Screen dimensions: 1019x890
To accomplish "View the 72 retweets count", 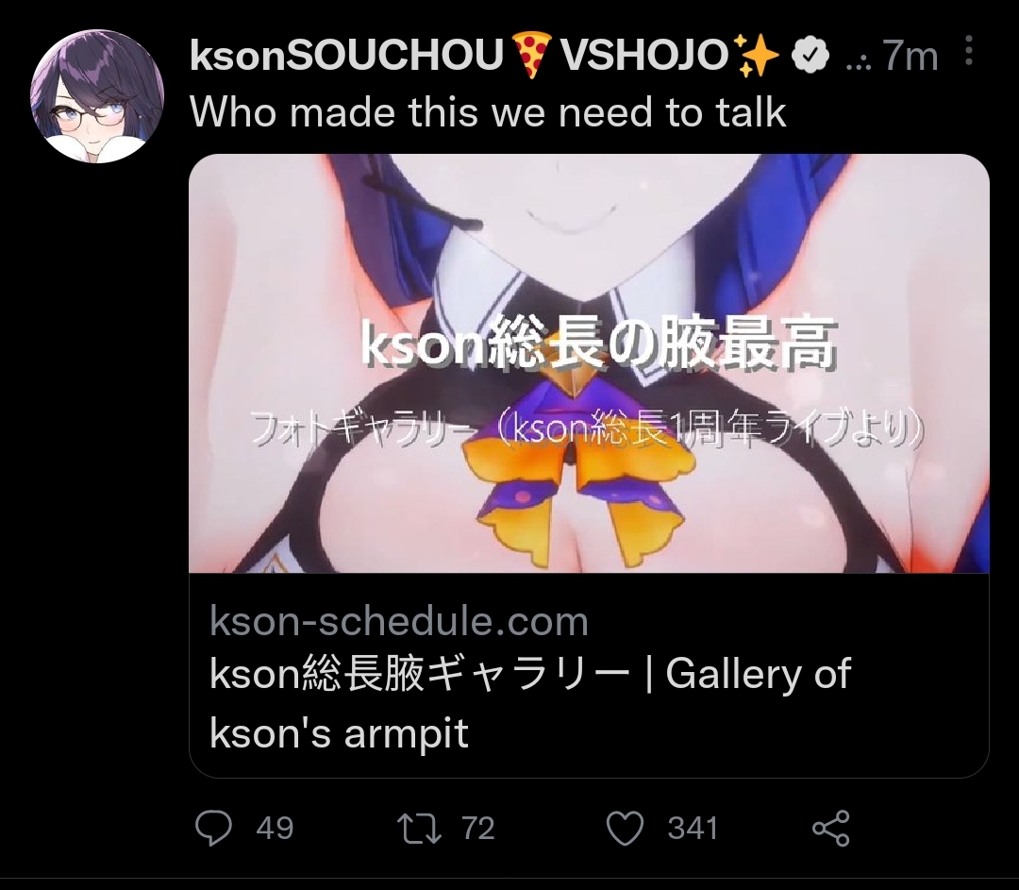I will pos(478,829).
